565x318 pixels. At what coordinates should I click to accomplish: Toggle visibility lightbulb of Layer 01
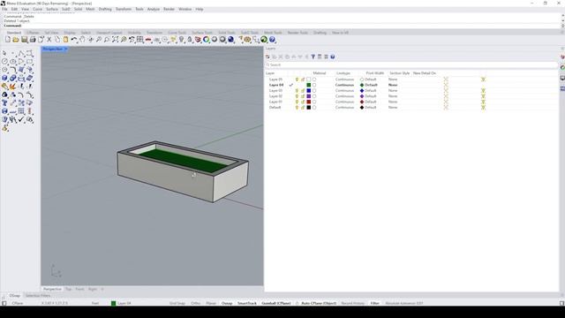[297, 102]
